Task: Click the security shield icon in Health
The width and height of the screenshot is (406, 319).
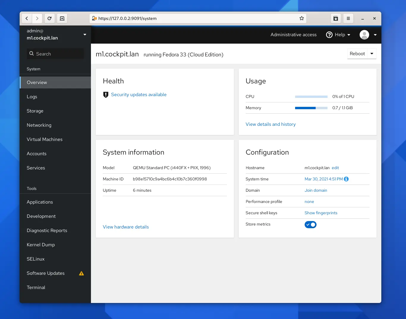Action: tap(106, 95)
